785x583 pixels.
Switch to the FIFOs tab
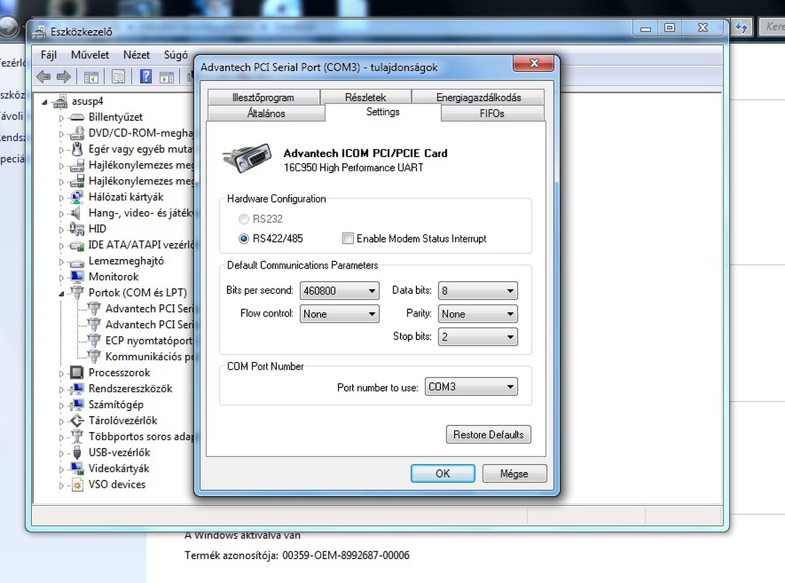coord(492,113)
